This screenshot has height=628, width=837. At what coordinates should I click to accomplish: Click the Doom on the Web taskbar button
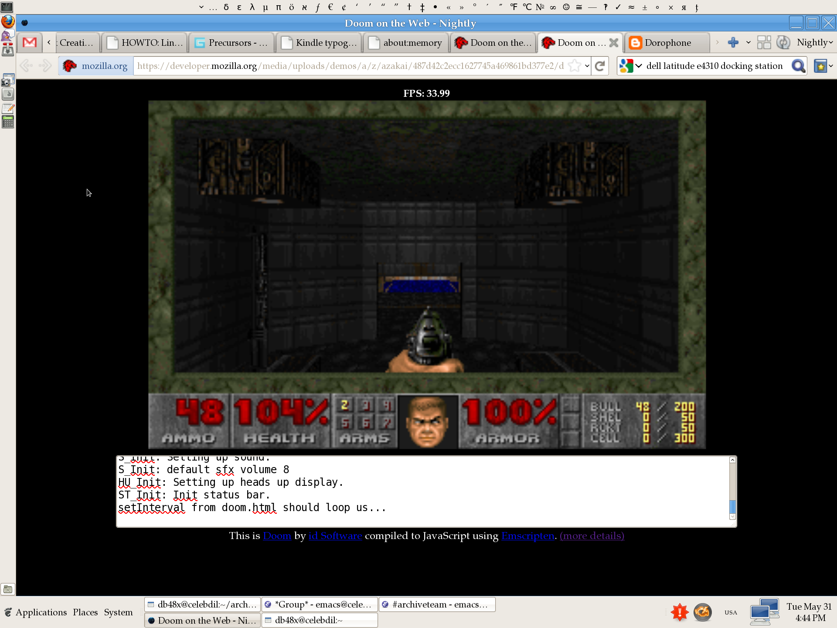tap(203, 620)
